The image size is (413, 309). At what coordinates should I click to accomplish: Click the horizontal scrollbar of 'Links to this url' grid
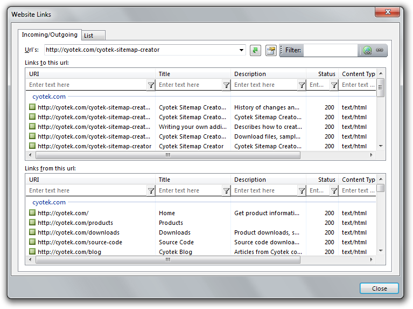168,155
